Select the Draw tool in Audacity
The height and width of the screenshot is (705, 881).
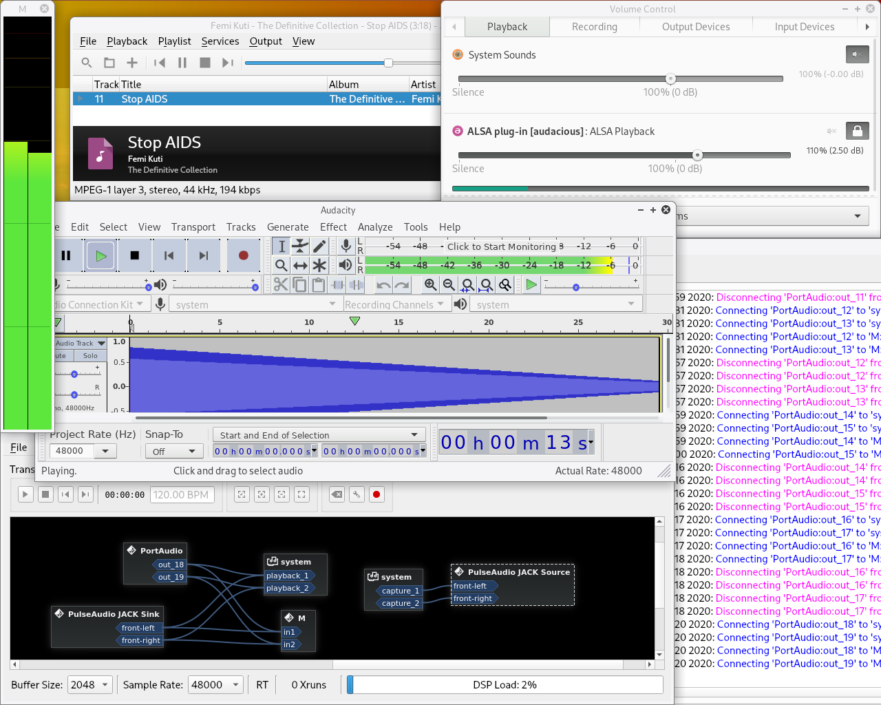click(319, 246)
